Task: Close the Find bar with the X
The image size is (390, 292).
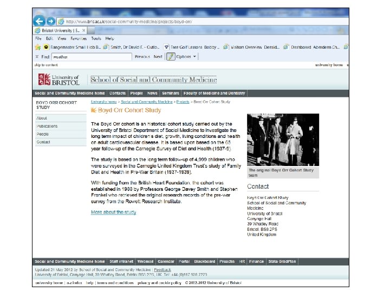Action: [37, 57]
